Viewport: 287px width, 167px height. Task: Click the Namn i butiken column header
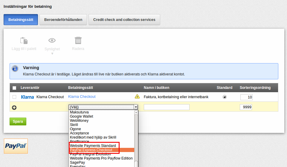point(156,88)
